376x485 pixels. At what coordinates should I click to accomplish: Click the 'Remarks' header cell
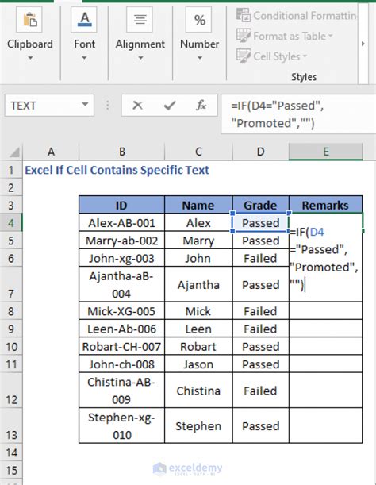(x=325, y=205)
